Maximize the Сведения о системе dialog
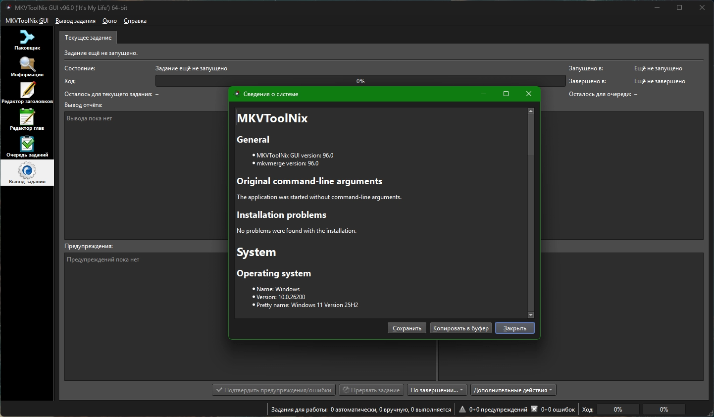714x417 pixels. pyautogui.click(x=506, y=94)
